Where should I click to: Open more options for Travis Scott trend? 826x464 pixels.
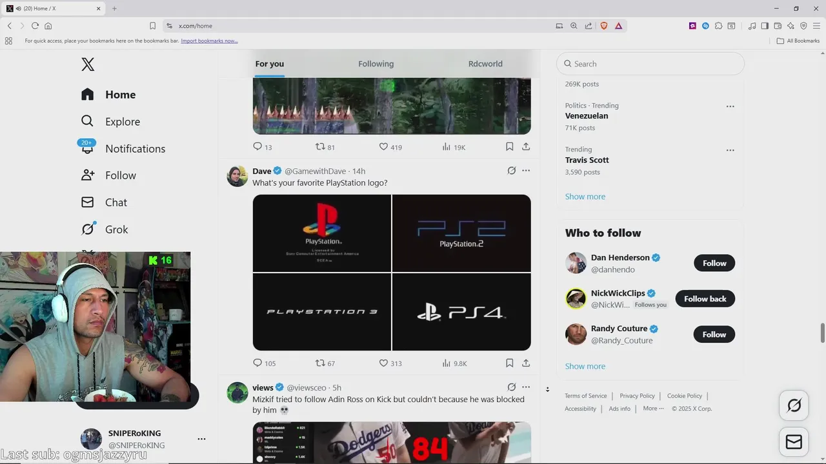(730, 150)
